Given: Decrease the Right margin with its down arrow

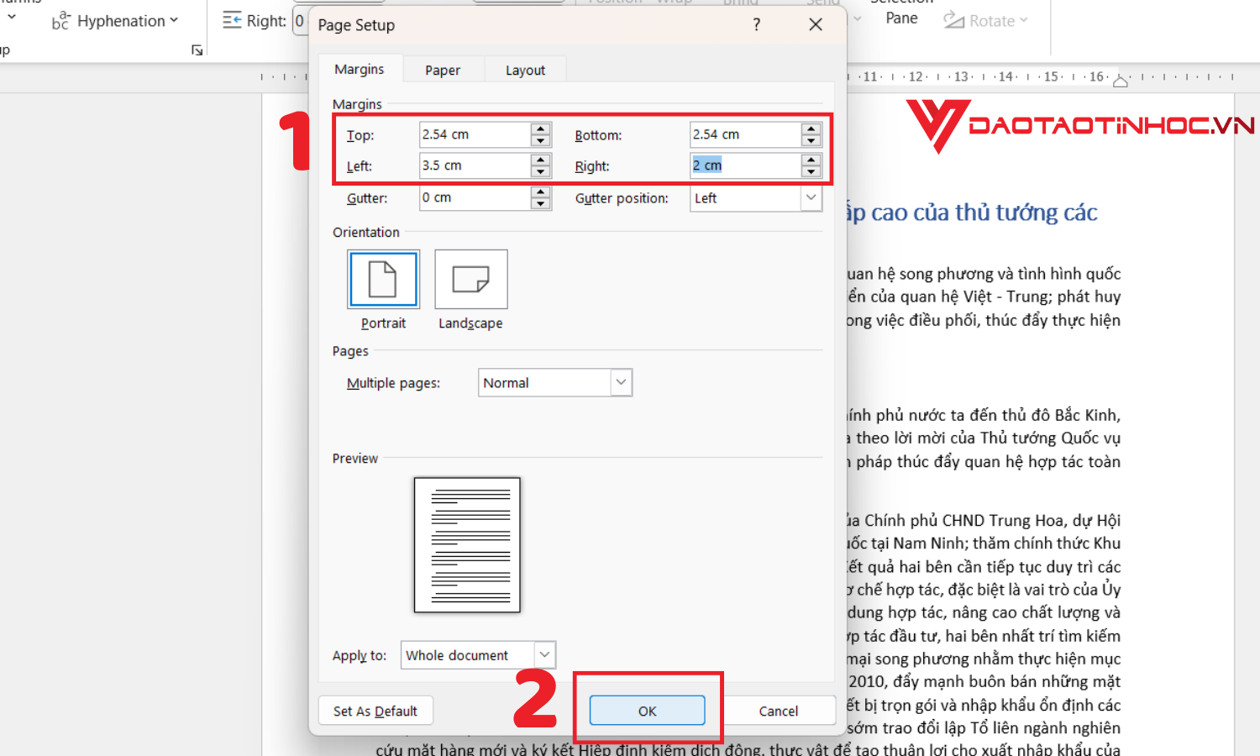Looking at the screenshot, I should click(x=811, y=171).
